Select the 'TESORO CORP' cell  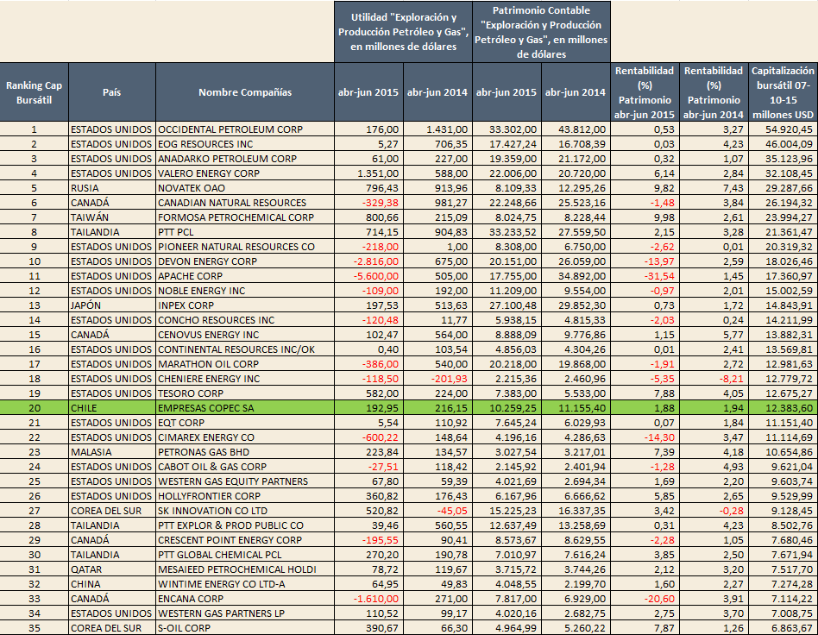point(245,393)
